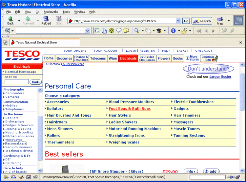The image size is (246, 182).
Task: Click the speech bubble icon
Action: tap(119, 31)
